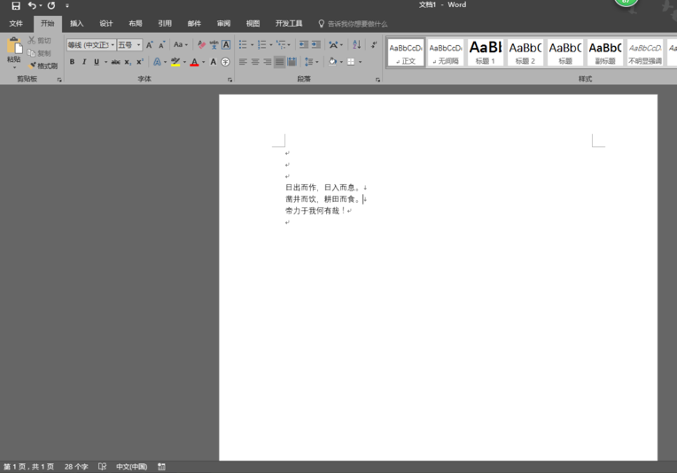Screen dimensions: 677x473
Task: Click the center alignment icon
Action: [255, 62]
